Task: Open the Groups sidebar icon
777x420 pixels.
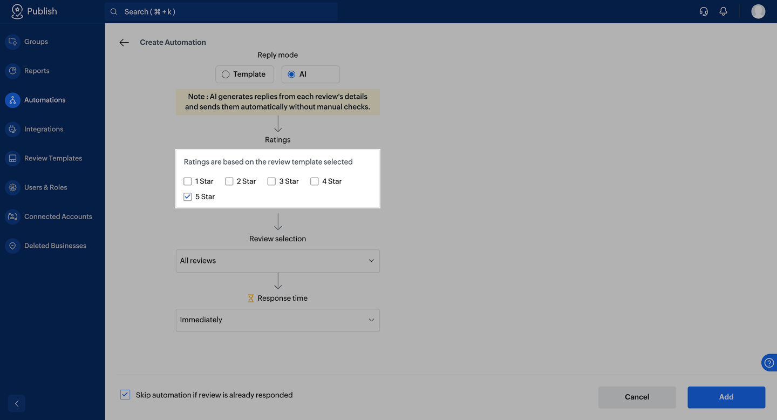Action: coord(12,42)
